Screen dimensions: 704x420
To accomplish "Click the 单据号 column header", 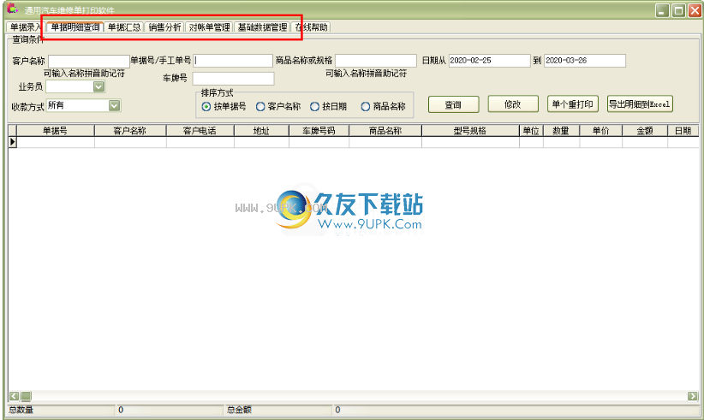I will coord(56,130).
